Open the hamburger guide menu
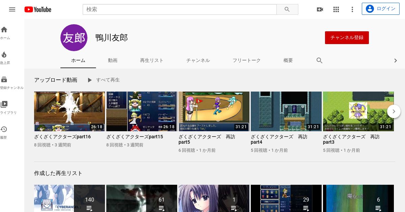 12,9
